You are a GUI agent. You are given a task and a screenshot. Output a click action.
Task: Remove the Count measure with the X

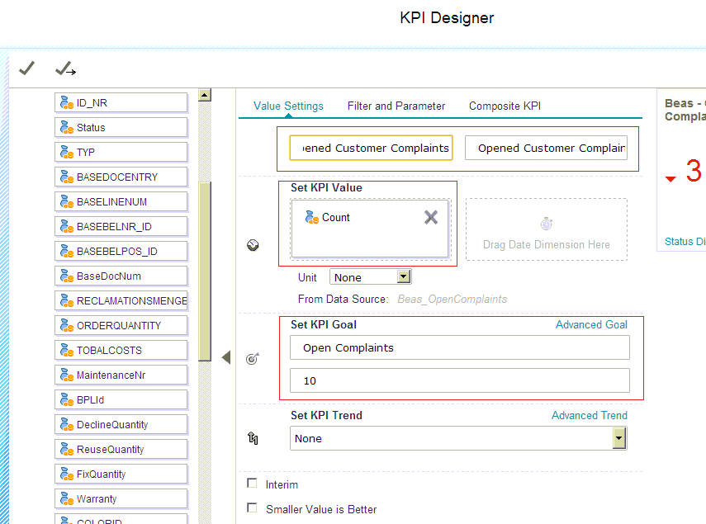click(x=430, y=217)
